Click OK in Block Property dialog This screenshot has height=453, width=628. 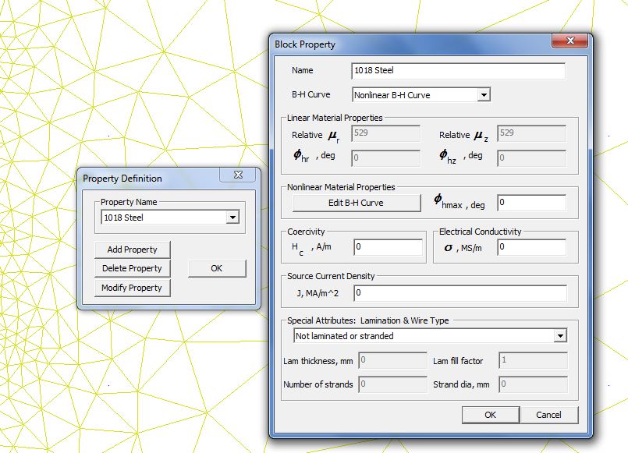coord(490,415)
